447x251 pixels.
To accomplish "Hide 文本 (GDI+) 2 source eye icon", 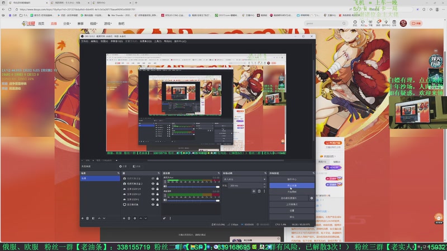I will click(153, 194).
